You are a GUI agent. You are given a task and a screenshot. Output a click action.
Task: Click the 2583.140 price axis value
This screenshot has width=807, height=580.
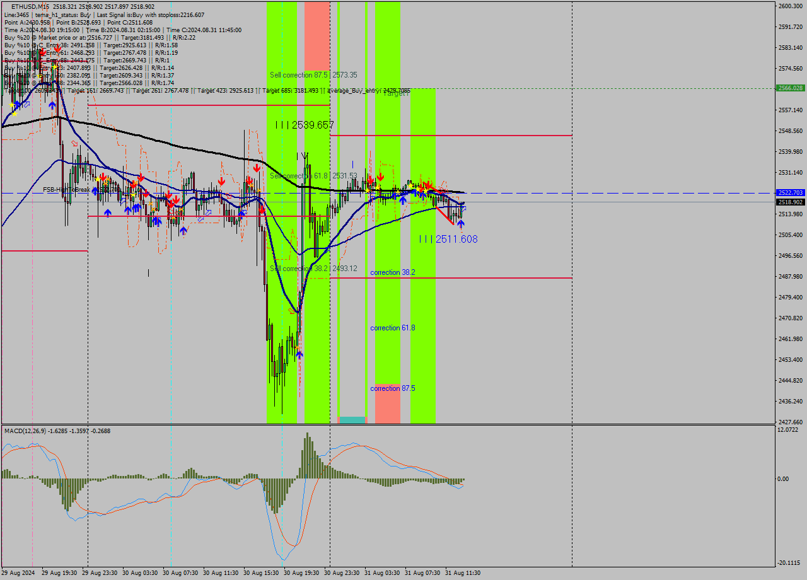click(x=791, y=47)
